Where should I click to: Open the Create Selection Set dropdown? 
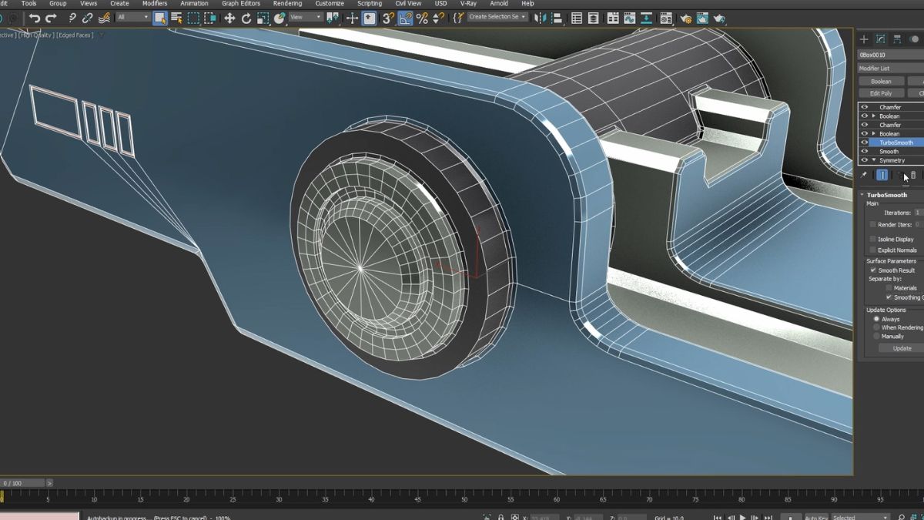523,16
